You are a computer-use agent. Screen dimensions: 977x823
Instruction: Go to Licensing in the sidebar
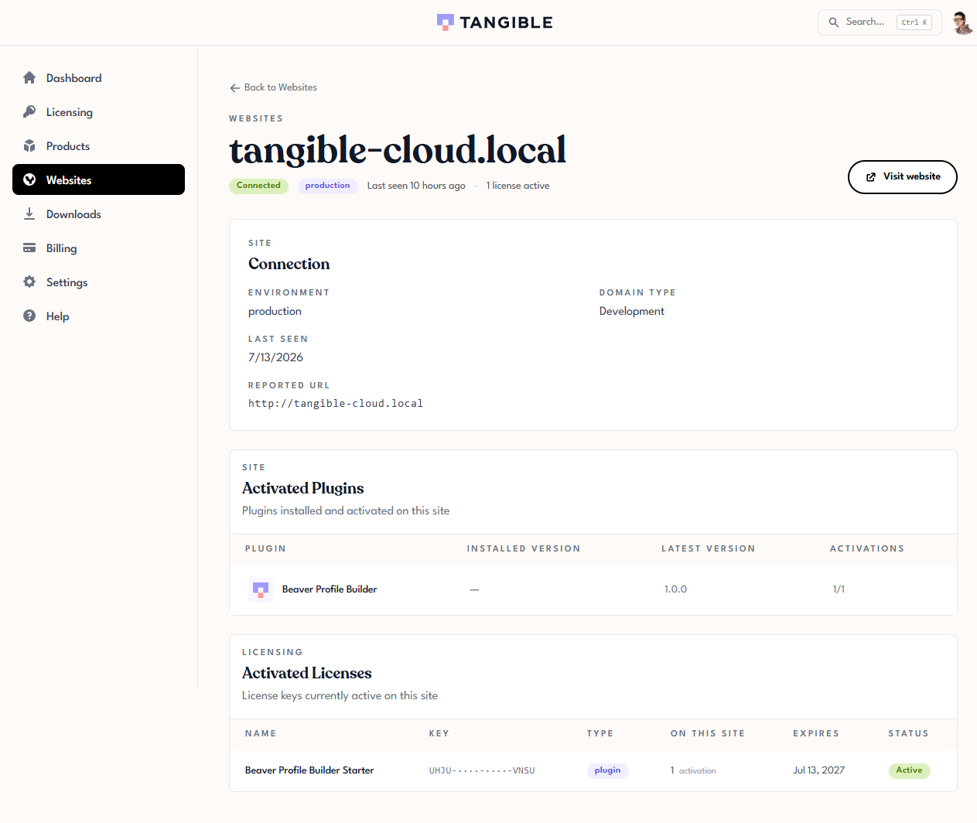98,112
